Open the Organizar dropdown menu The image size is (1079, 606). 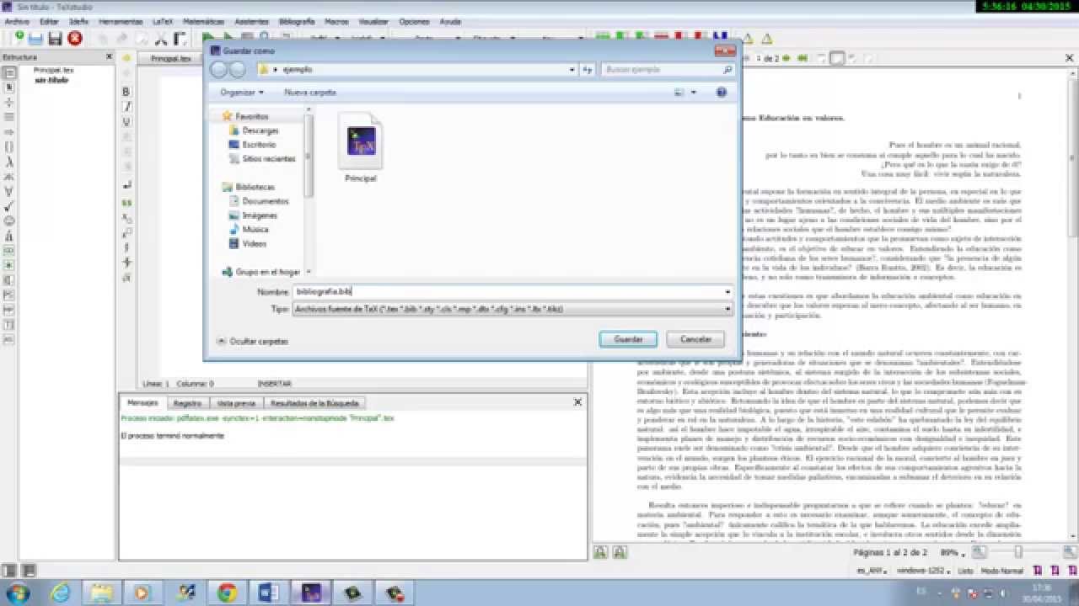pyautogui.click(x=242, y=92)
